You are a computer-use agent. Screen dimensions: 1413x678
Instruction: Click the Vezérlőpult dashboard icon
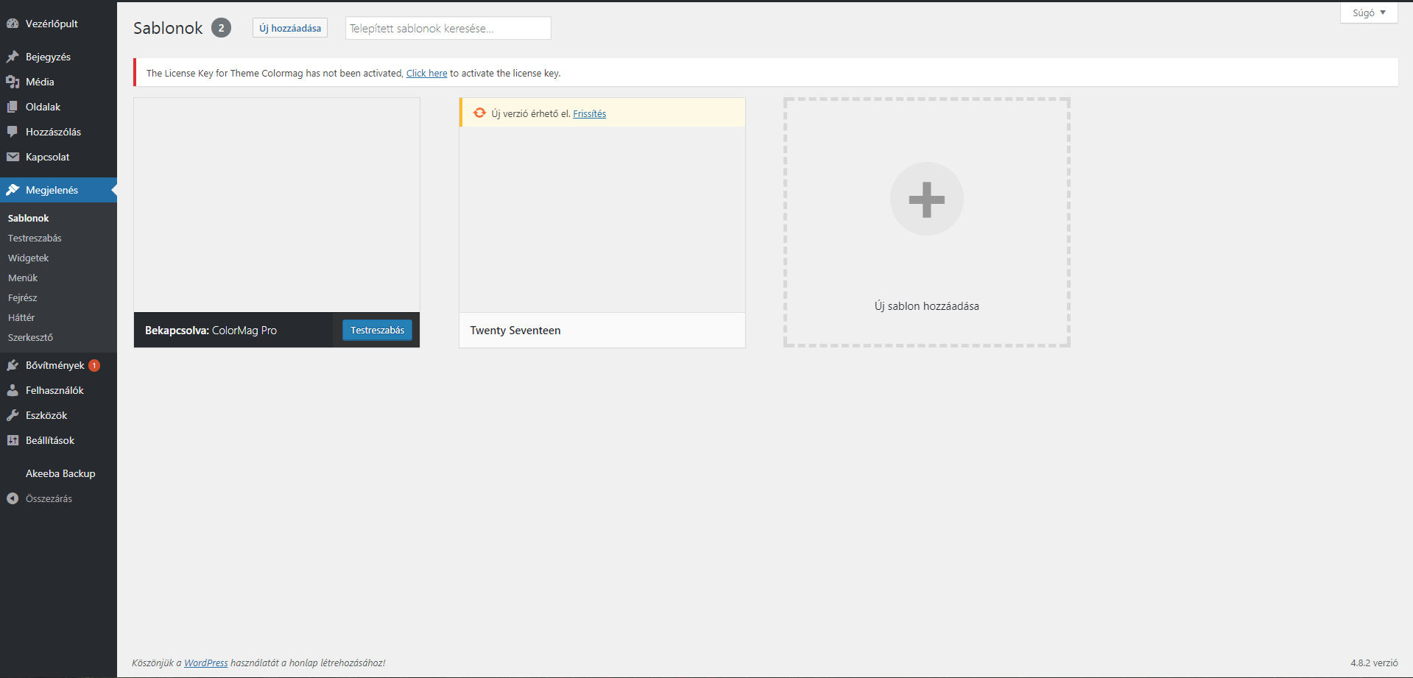click(13, 24)
